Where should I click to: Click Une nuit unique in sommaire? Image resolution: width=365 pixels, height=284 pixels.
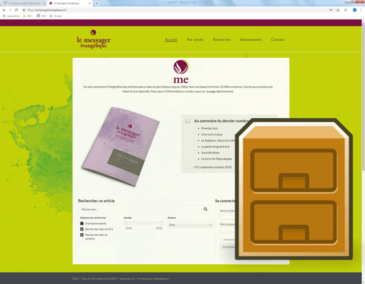[x=212, y=134]
